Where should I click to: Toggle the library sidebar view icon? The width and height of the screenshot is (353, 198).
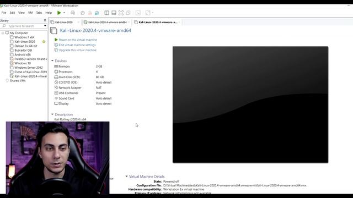click(106, 13)
